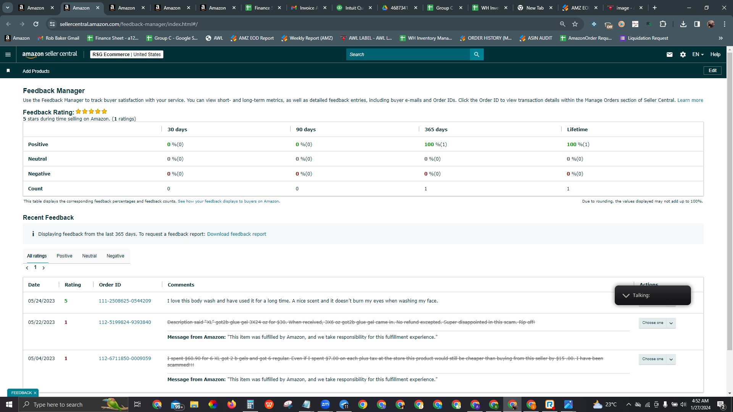This screenshot has height=412, width=733.
Task: Open the AMZ EOD Report bookmark
Action: tap(252, 38)
